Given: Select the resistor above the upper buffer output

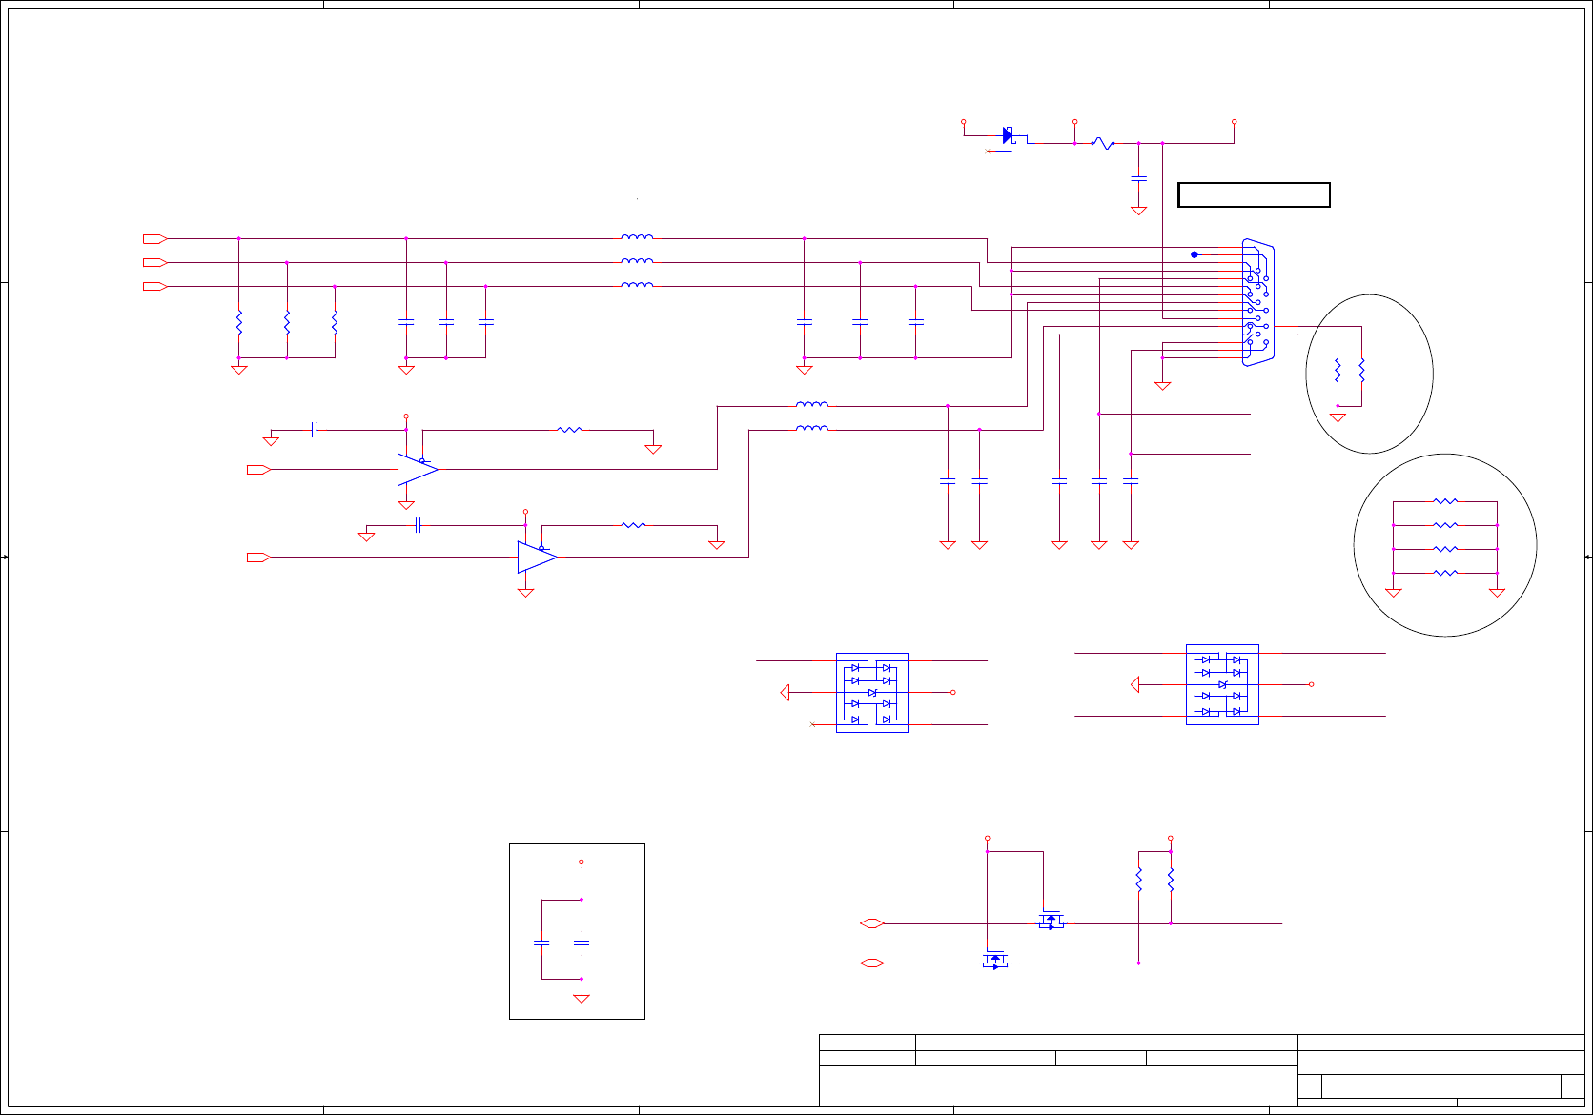Looking at the screenshot, I should coord(569,430).
